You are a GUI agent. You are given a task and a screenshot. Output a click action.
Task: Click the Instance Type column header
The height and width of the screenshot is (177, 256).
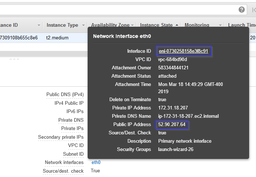62,25
